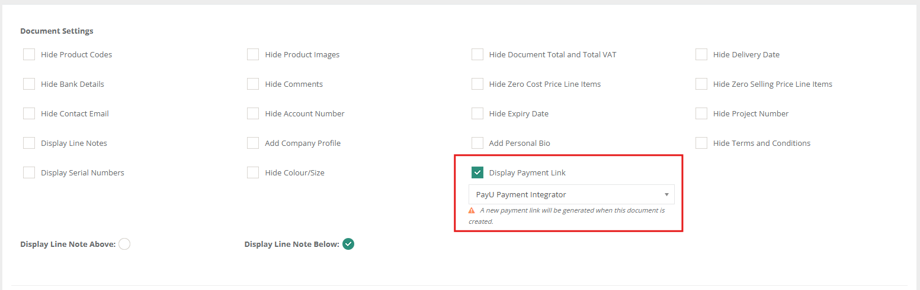Tick the Hide Project Number box

coord(701,113)
